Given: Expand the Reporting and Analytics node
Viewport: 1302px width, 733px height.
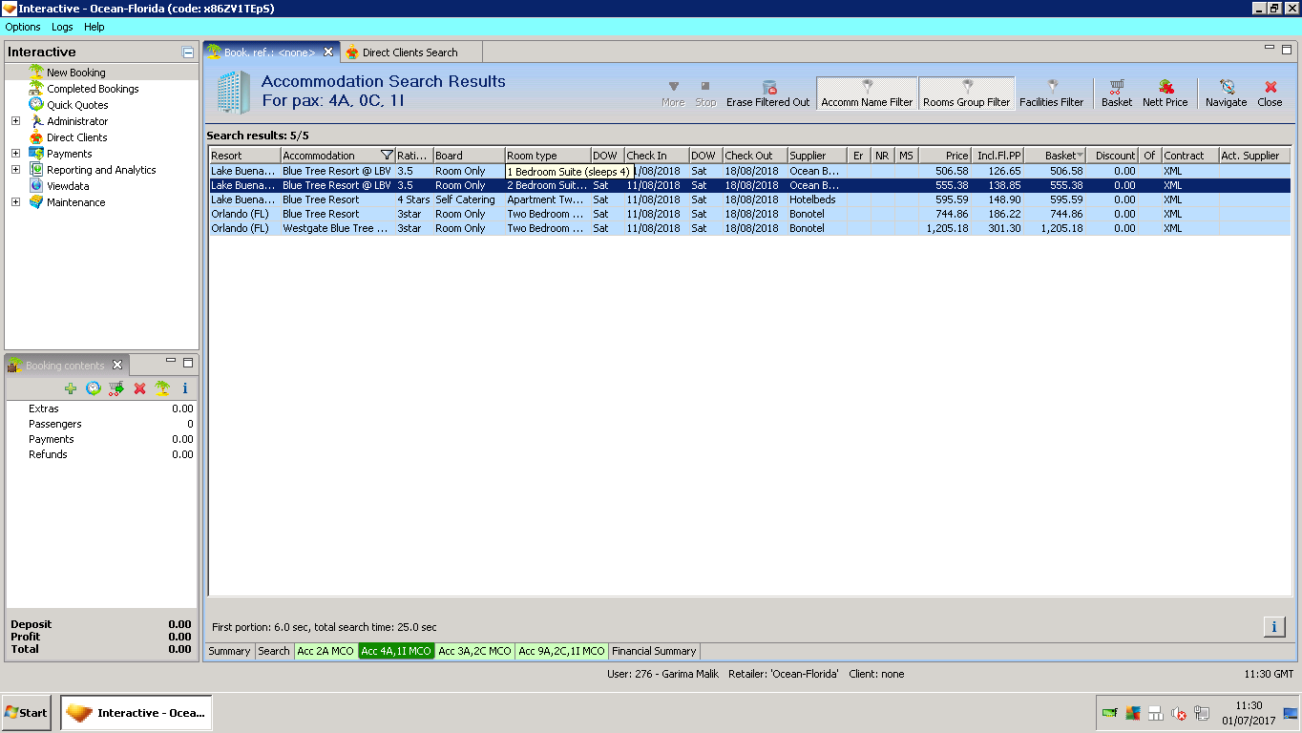Looking at the screenshot, I should 15,170.
